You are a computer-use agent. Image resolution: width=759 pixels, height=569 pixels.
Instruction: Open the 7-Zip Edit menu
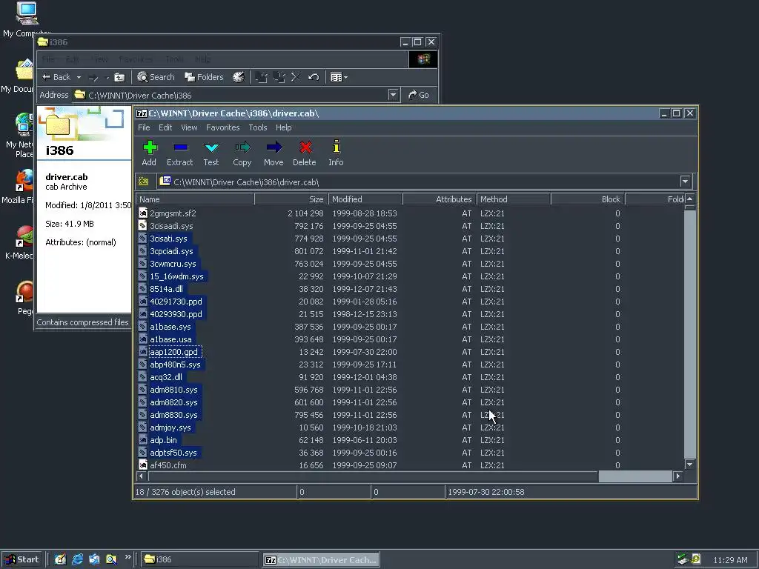point(165,127)
